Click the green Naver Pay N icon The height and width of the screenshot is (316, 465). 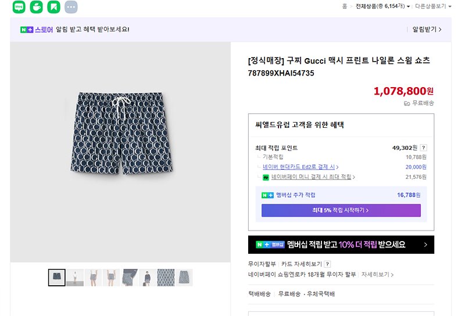266,177
